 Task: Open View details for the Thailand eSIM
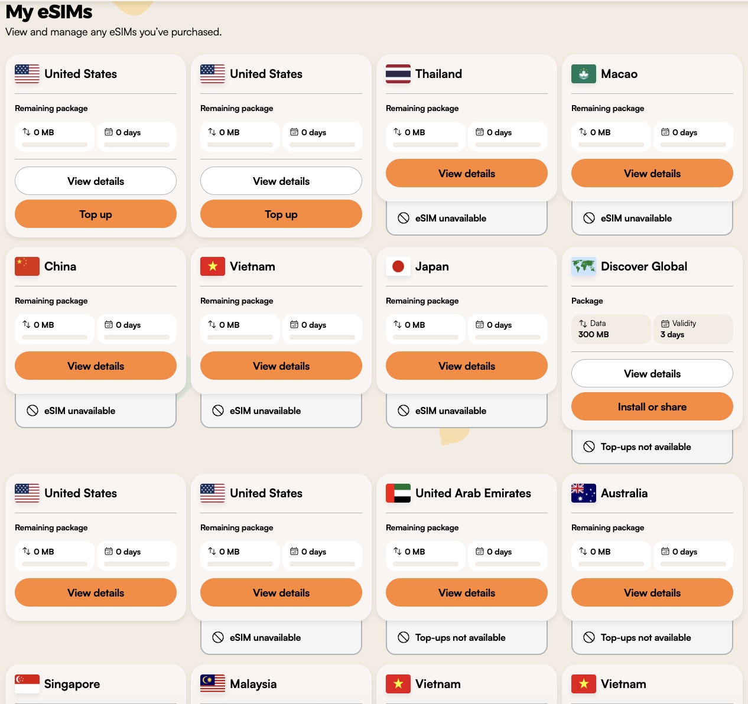[466, 174]
